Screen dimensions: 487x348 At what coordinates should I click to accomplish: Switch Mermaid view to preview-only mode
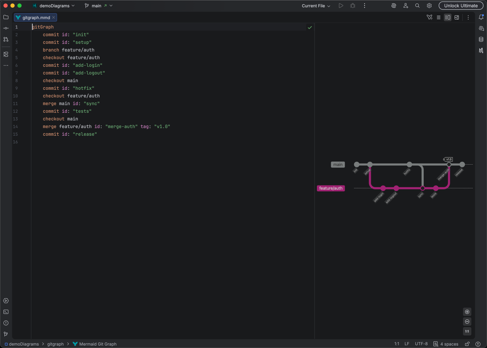click(x=457, y=17)
